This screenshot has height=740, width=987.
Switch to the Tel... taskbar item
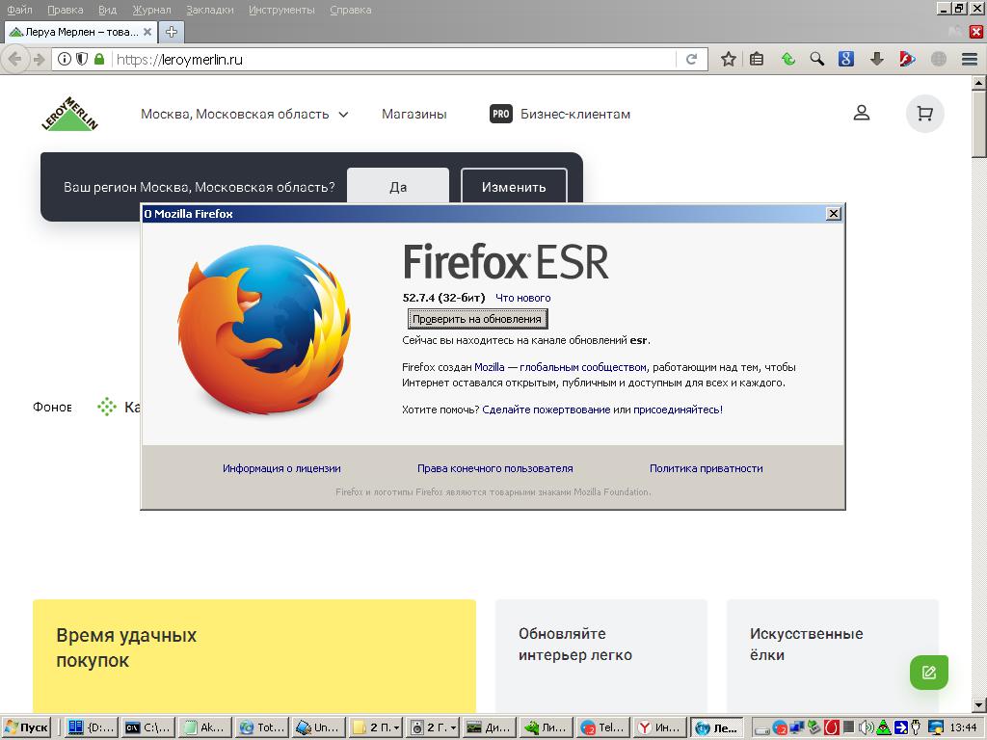tap(604, 727)
